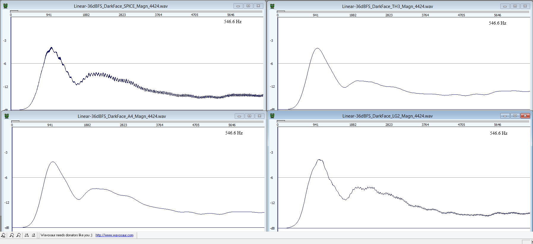Screen dimensions: 533x244
Task: Open the wavosaur.com donation link
Action: pyautogui.click(x=114, y=235)
